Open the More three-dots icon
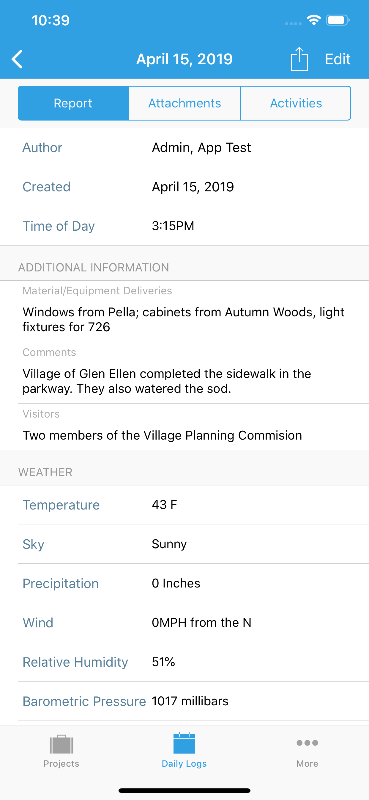This screenshot has width=369, height=800. (307, 743)
